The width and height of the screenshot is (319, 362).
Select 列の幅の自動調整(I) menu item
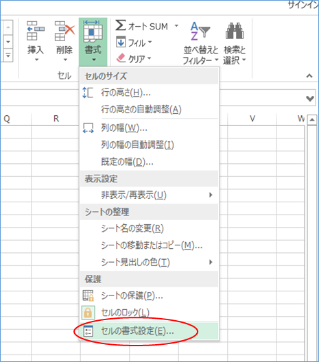(x=150, y=145)
